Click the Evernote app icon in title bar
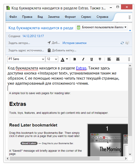This screenshot has height=166, width=137. (x=8, y=8)
